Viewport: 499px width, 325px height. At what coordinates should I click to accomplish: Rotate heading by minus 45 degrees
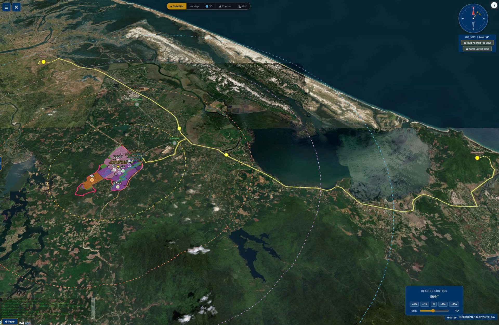tap(414, 304)
